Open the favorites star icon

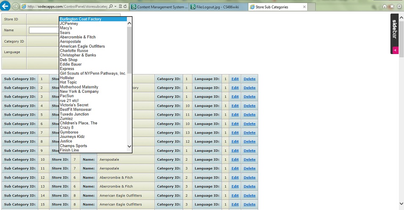(392, 6)
